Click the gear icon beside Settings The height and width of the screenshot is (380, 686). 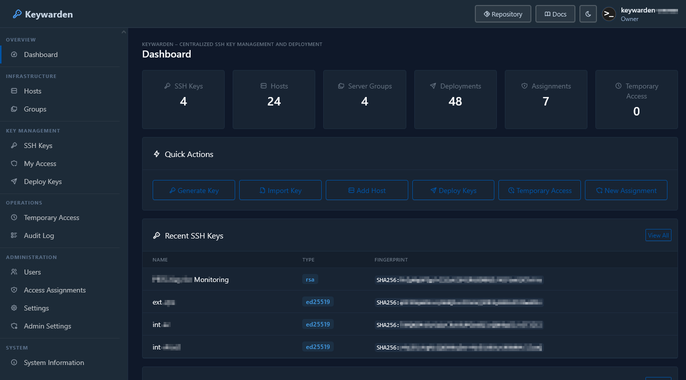coord(14,308)
